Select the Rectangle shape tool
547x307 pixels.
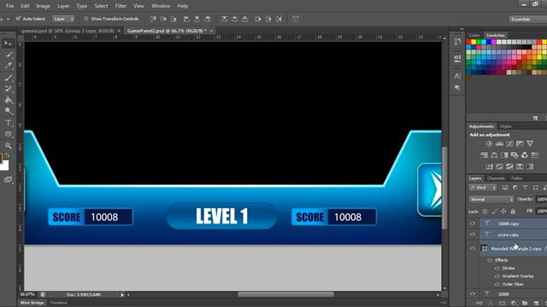point(8,134)
